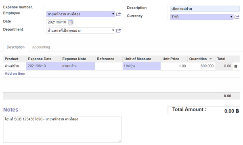Select the Quantities cell 600.000
The image size is (243, 145).
pos(201,66)
